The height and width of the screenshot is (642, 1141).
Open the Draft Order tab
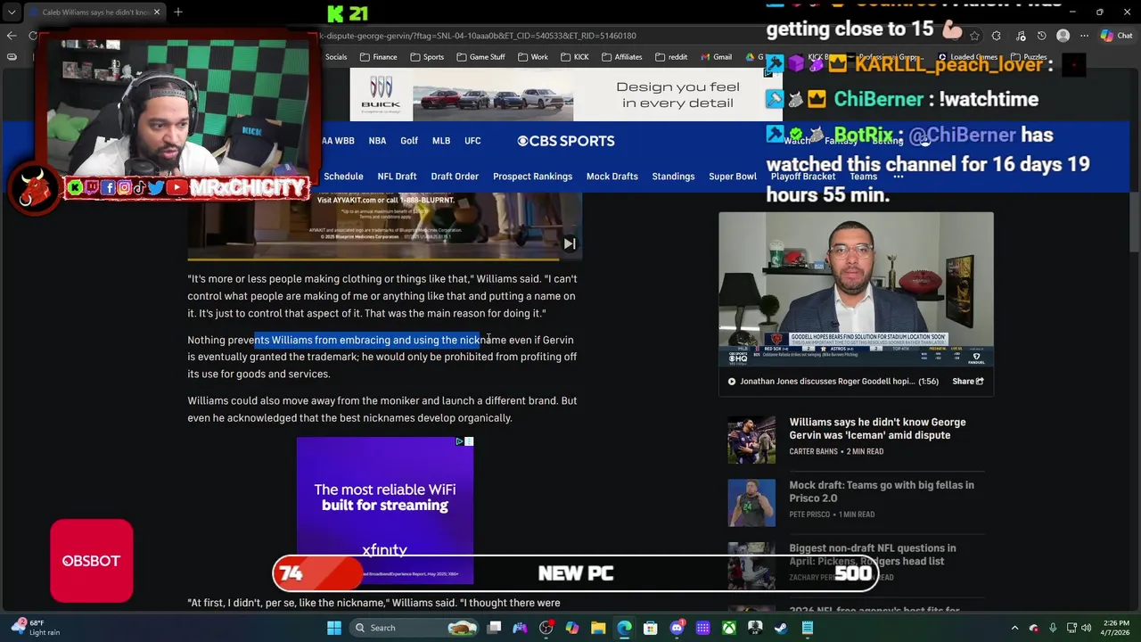(455, 177)
